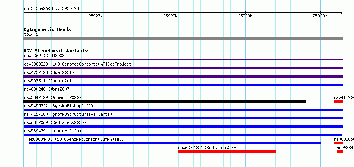Click the chr5:25926034..25930293 coordinate text
The image size is (354, 167).
(51, 9)
